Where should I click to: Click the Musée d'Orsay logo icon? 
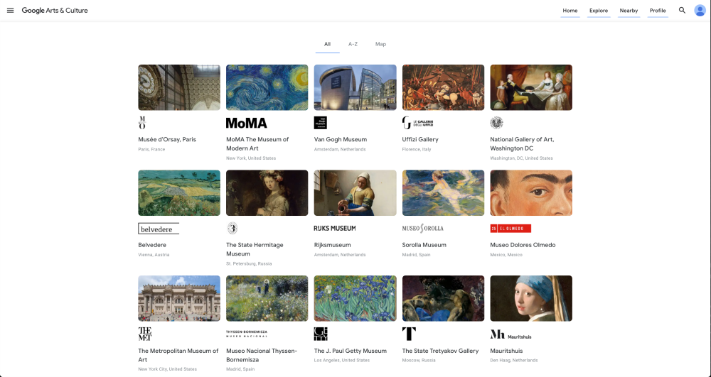coord(142,123)
